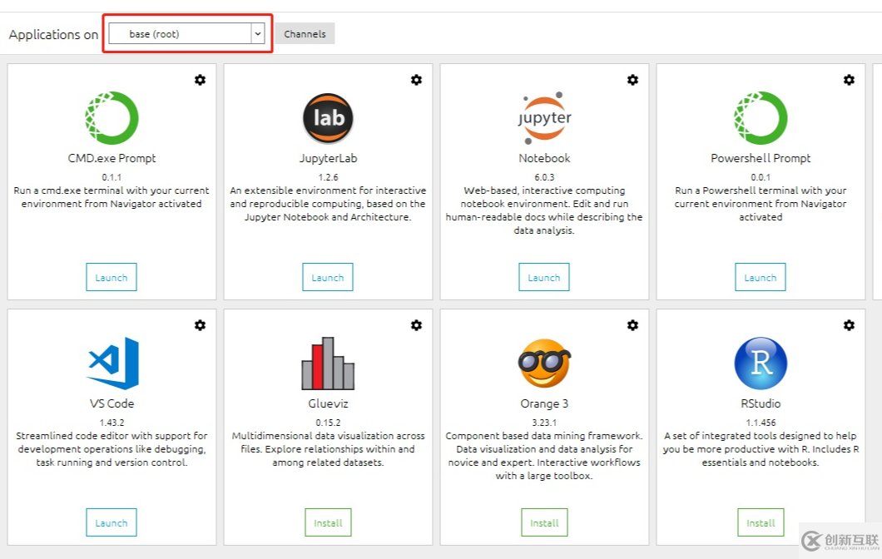Screen dimensions: 882x559
Task: Open settings gear on VS Code card
Action: coord(200,325)
